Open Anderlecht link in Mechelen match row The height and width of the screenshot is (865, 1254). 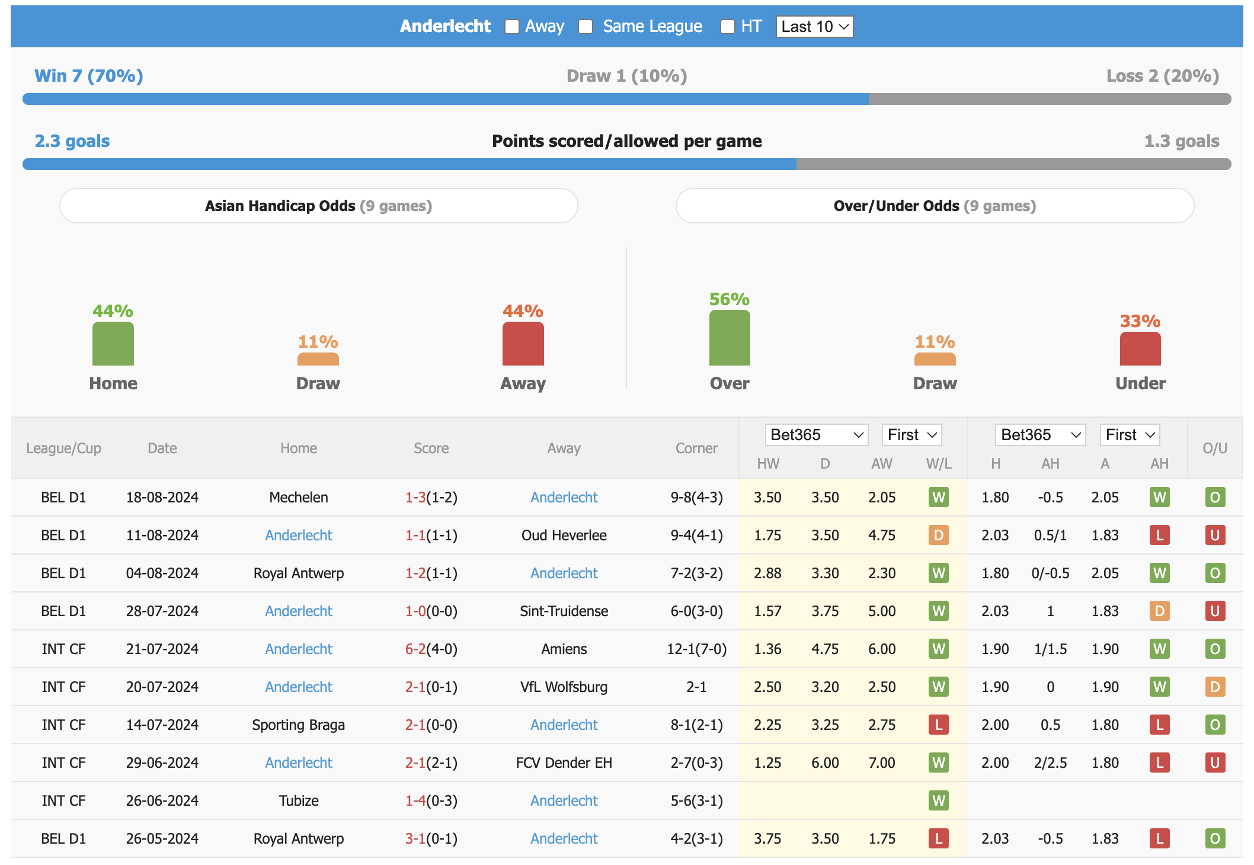[564, 497]
